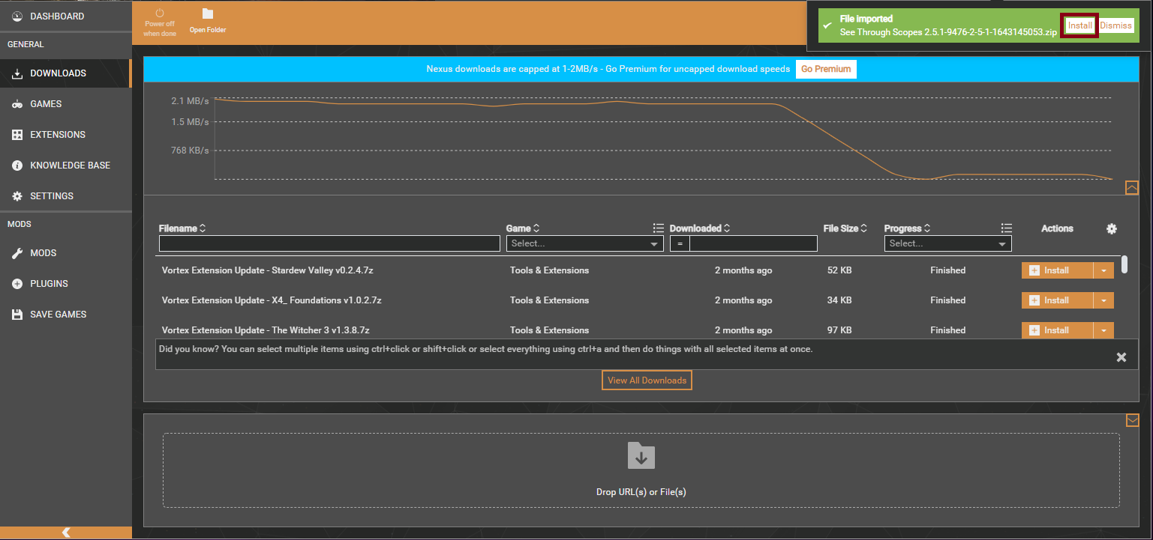The height and width of the screenshot is (540, 1153).
Task: Close the Did you know tip
Action: click(x=1121, y=357)
